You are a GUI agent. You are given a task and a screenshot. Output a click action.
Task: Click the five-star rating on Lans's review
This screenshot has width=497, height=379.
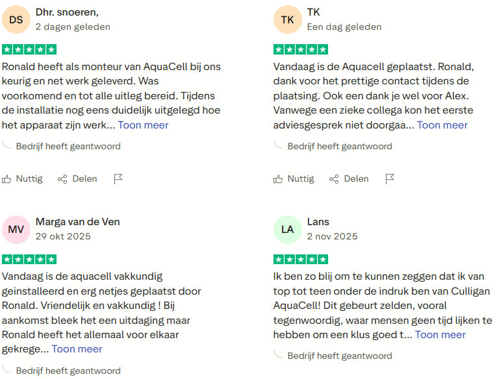tap(301, 260)
